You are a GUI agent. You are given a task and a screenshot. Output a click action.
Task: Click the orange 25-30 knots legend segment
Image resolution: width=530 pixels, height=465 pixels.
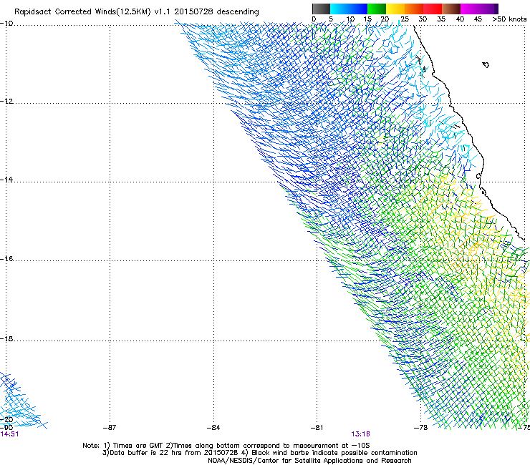coord(414,9)
